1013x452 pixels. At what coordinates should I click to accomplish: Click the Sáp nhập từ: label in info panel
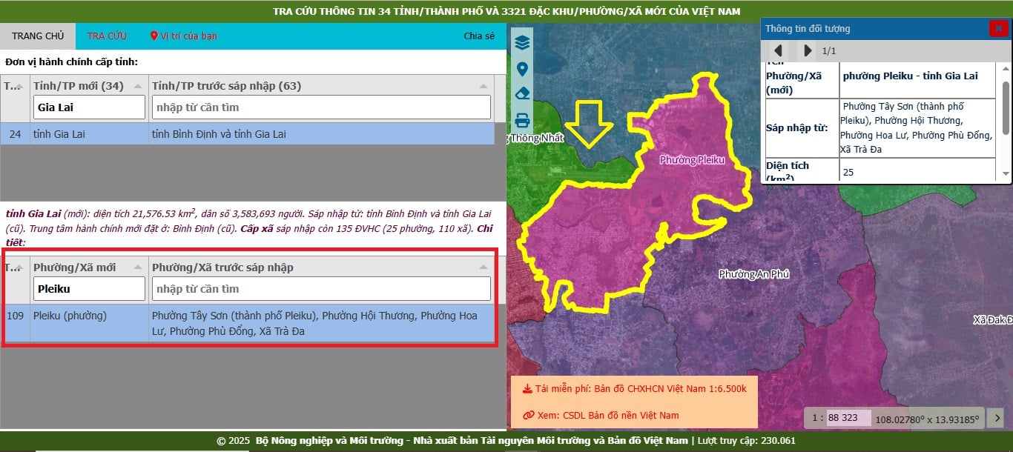[796, 127]
